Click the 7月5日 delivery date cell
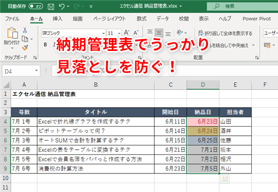Viewport: 278px width, 192px height. [203, 169]
